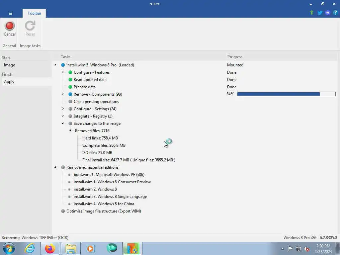Click NTLite taskbar icon
Viewport: 340px width, 255px height.
(x=132, y=248)
